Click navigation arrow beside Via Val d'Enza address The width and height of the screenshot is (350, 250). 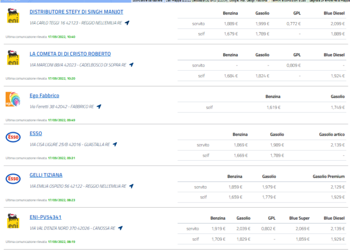120,228
